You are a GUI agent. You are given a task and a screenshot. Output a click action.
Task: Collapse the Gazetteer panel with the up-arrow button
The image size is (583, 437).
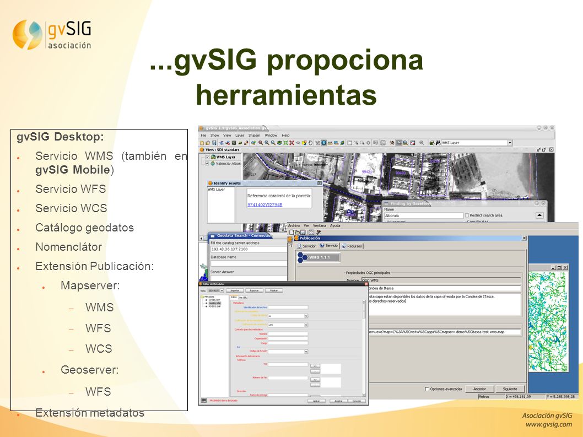tap(539, 215)
